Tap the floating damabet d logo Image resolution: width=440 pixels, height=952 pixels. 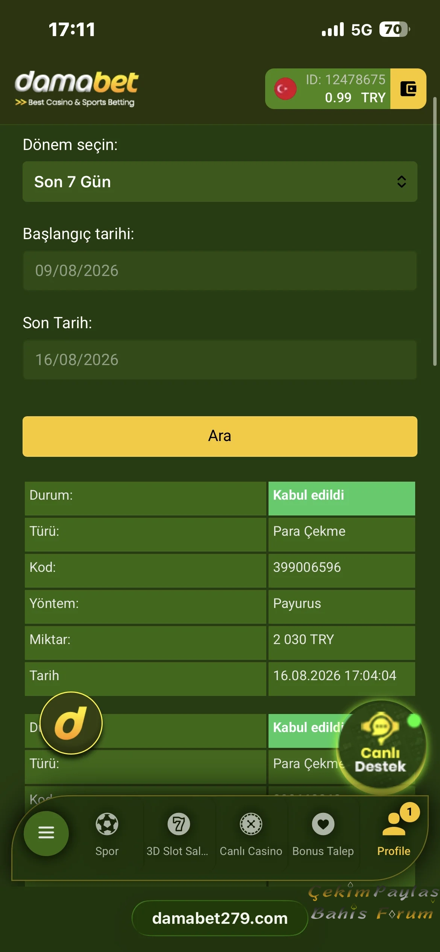[71, 723]
